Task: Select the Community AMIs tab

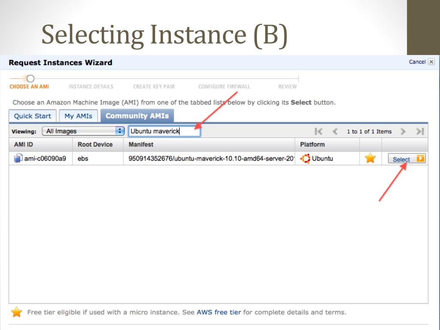Action: [137, 116]
